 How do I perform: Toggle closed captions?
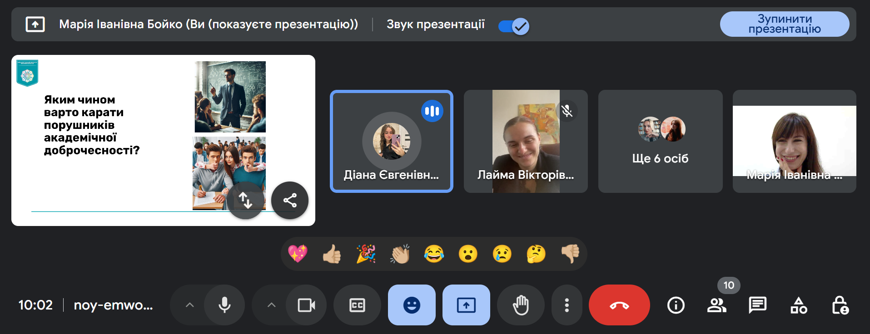(357, 305)
